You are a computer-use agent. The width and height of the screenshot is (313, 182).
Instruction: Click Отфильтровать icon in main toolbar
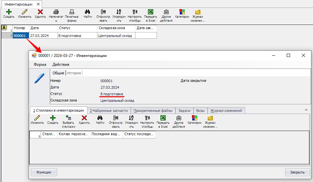pos(103,12)
